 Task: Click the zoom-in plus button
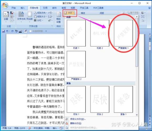click(x=146, y=128)
